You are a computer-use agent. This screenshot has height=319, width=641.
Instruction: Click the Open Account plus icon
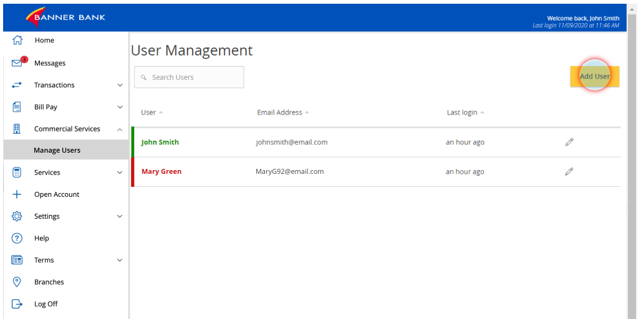(x=17, y=194)
